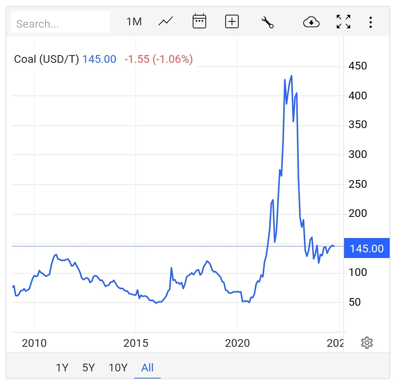Open the wrench tools icon
The width and height of the screenshot is (397, 390).
[268, 22]
